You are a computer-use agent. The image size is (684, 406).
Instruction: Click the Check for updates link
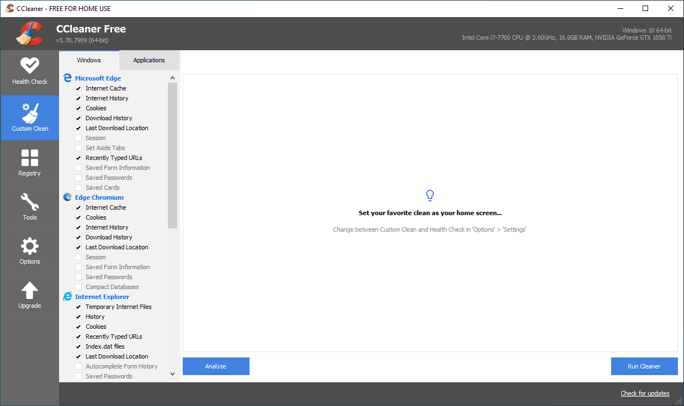click(645, 393)
